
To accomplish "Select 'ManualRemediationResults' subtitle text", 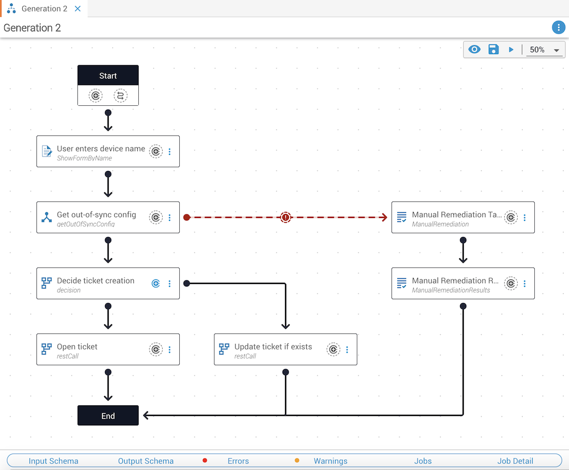I will coord(451,290).
